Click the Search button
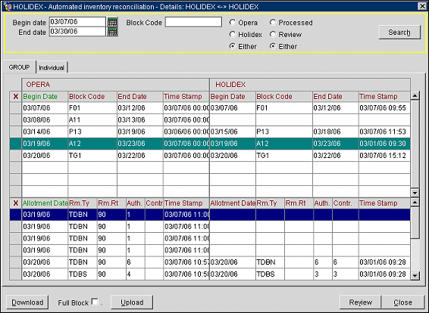 coord(399,33)
